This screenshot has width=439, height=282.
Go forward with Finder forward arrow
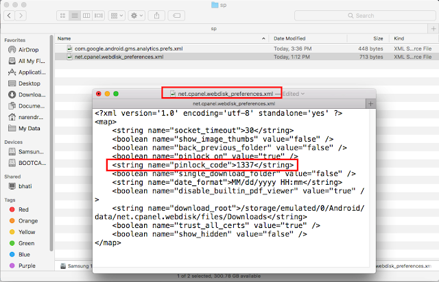point(21,16)
